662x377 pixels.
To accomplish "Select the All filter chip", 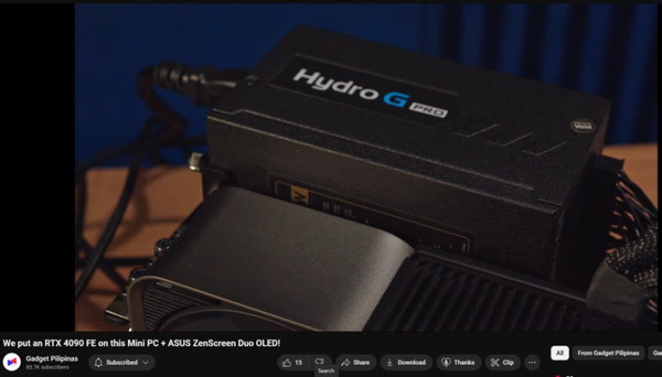I will (x=560, y=353).
